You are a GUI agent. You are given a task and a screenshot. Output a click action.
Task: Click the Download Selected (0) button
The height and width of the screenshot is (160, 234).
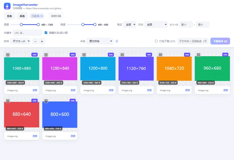point(220,41)
